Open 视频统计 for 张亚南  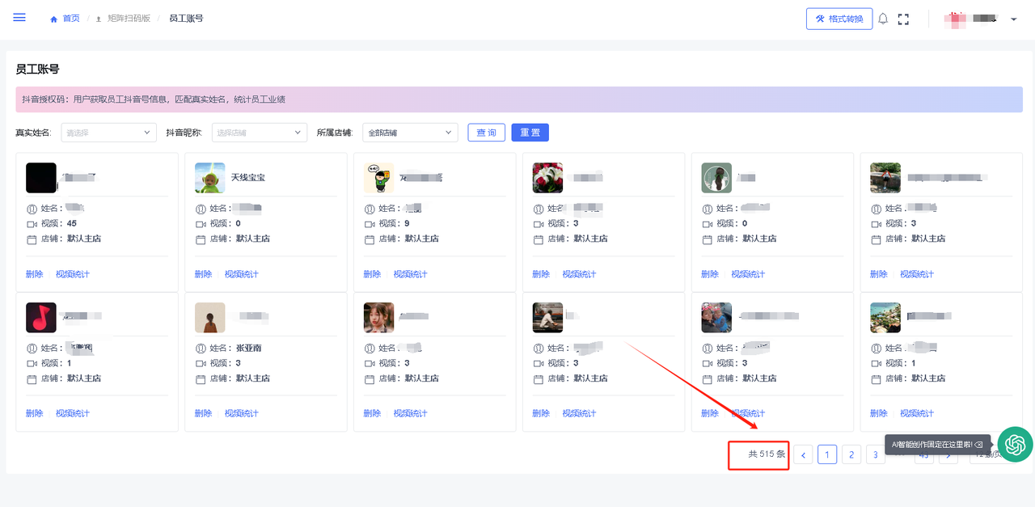[241, 413]
